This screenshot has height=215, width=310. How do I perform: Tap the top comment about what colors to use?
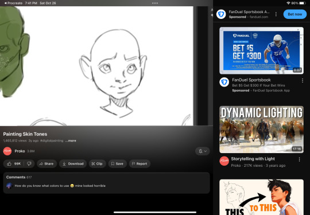pos(60,186)
